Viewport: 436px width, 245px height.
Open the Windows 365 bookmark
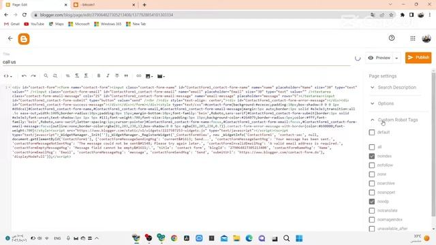(108, 24)
